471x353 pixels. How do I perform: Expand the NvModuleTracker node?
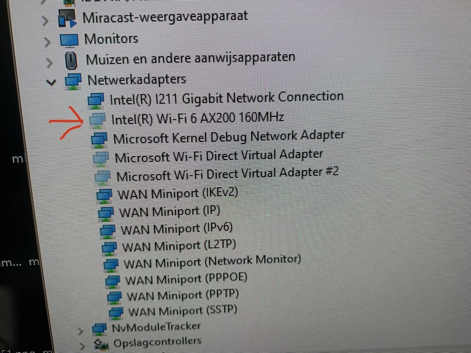point(80,331)
